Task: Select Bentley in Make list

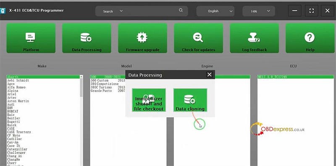Action: [x=43, y=118]
